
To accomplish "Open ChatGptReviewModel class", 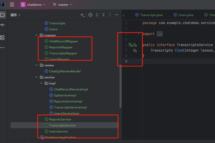I will (x=65, y=71).
